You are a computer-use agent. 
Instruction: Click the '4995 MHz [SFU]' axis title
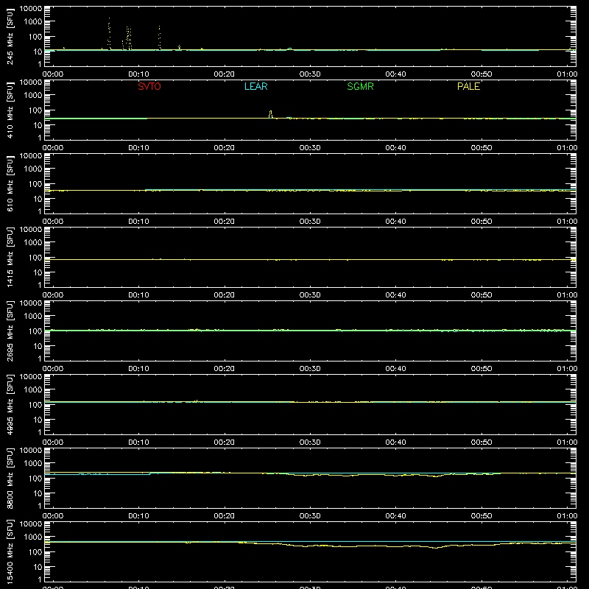[10, 404]
